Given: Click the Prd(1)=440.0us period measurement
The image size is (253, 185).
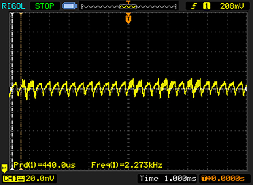Looking at the screenshot, I should (x=44, y=164).
